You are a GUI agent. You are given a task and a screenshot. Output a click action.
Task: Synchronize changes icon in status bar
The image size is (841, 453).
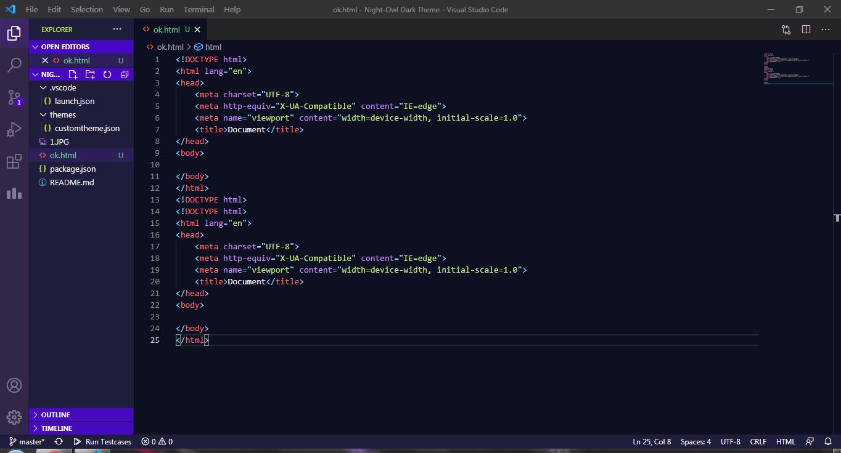[x=59, y=441]
